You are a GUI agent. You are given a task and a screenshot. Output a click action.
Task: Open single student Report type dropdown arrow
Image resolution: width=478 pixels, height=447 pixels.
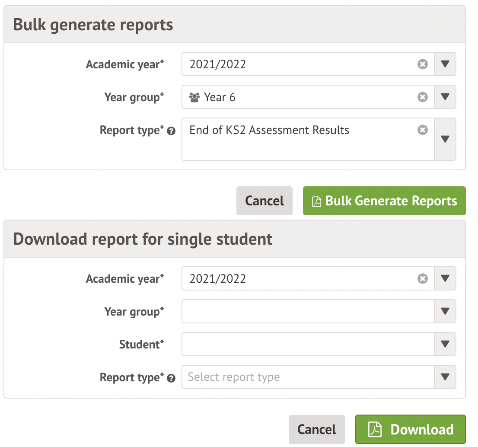click(445, 377)
